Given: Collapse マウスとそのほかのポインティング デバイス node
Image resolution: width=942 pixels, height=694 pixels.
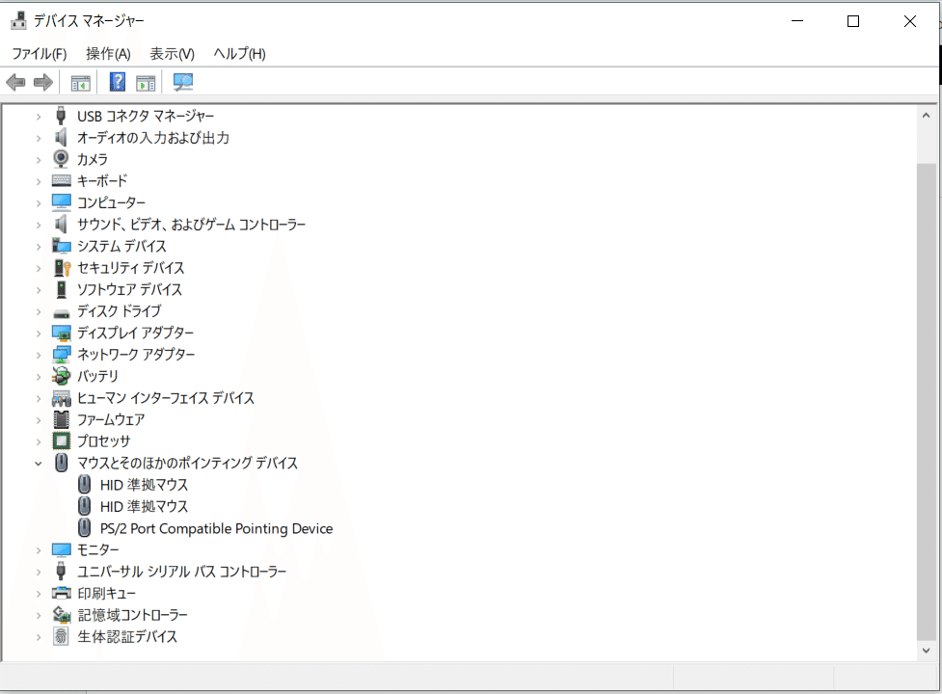Looking at the screenshot, I should point(39,464).
